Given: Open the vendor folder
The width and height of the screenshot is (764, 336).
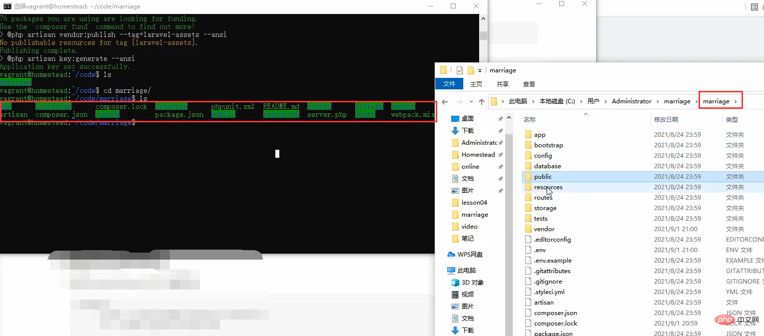Looking at the screenshot, I should tap(544, 229).
